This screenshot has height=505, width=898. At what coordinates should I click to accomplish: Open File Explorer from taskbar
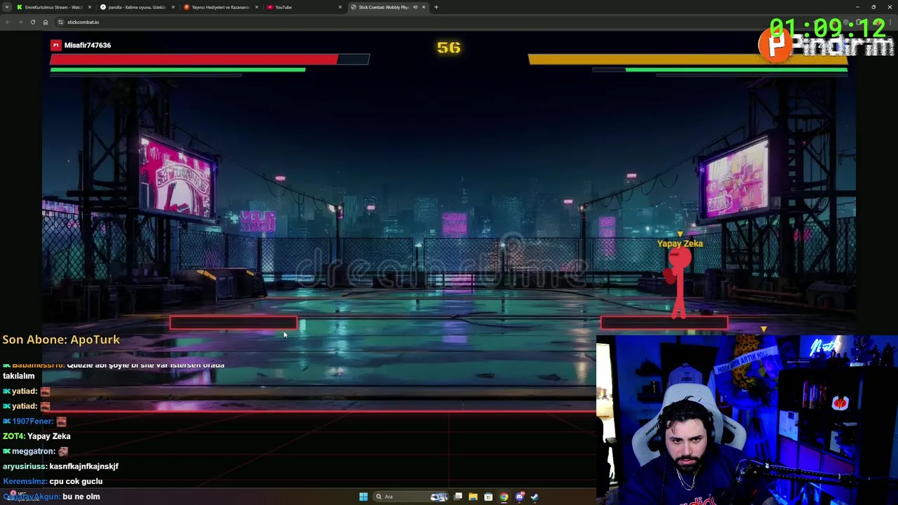[x=473, y=497]
